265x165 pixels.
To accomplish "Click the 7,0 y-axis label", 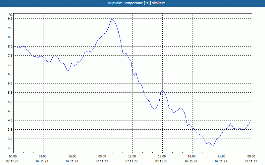I will tap(10, 65).
